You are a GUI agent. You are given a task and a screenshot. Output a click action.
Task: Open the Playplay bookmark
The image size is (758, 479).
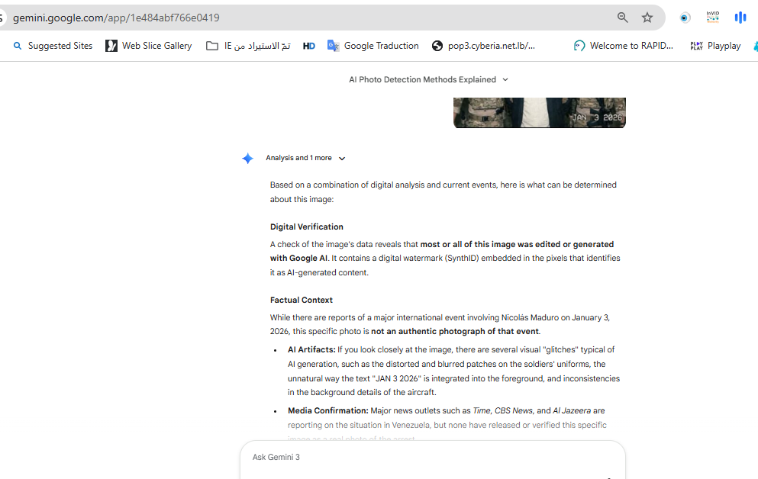coord(715,46)
